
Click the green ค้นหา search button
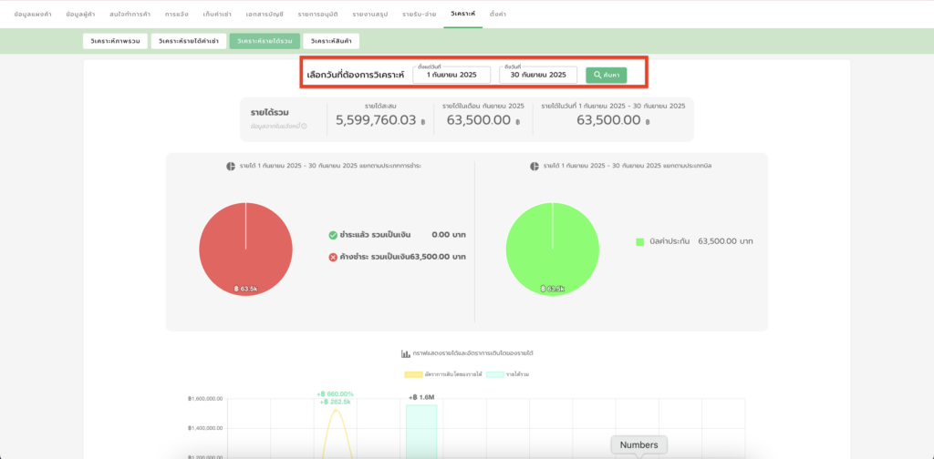[x=606, y=75]
